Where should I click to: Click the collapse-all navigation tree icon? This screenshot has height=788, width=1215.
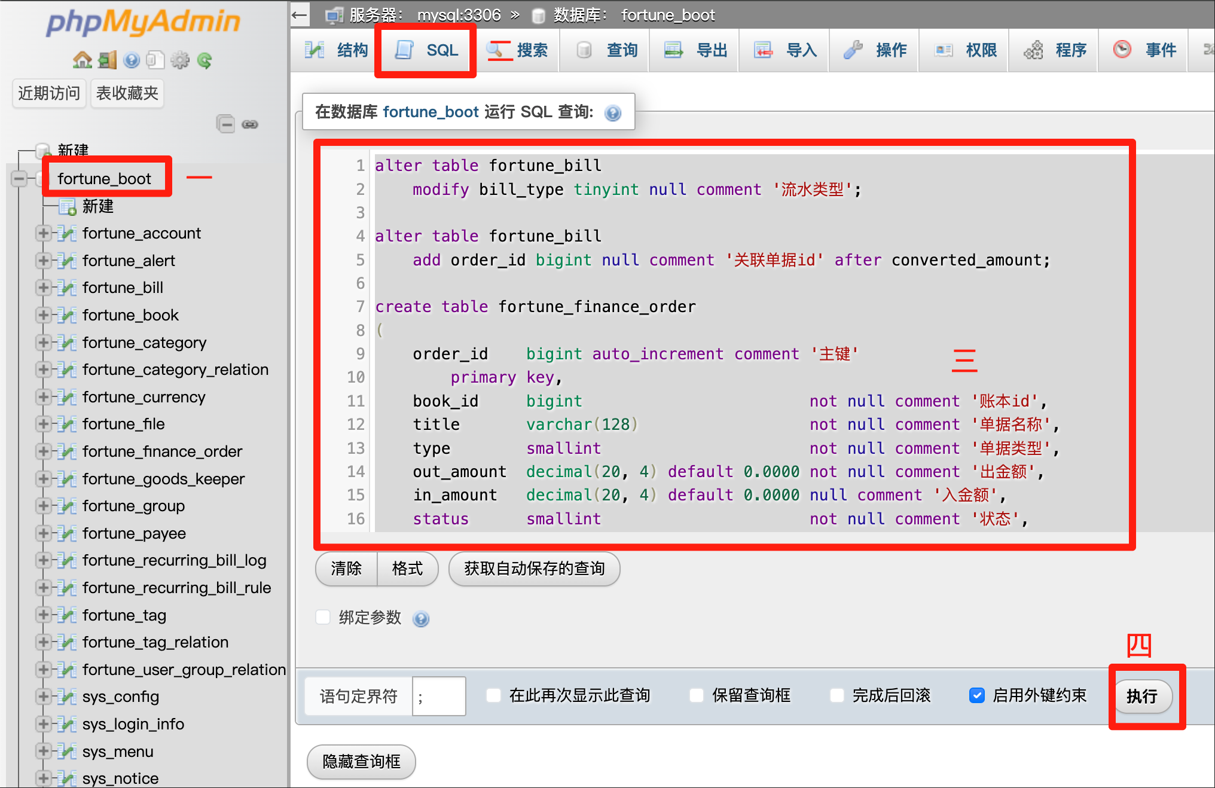point(225,124)
